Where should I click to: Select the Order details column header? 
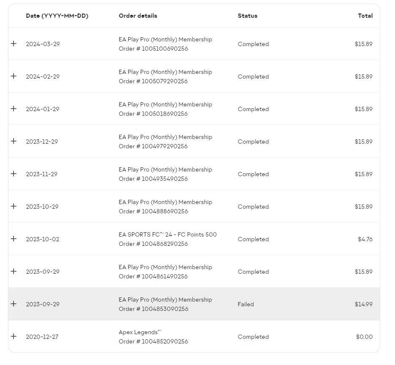pyautogui.click(x=138, y=16)
